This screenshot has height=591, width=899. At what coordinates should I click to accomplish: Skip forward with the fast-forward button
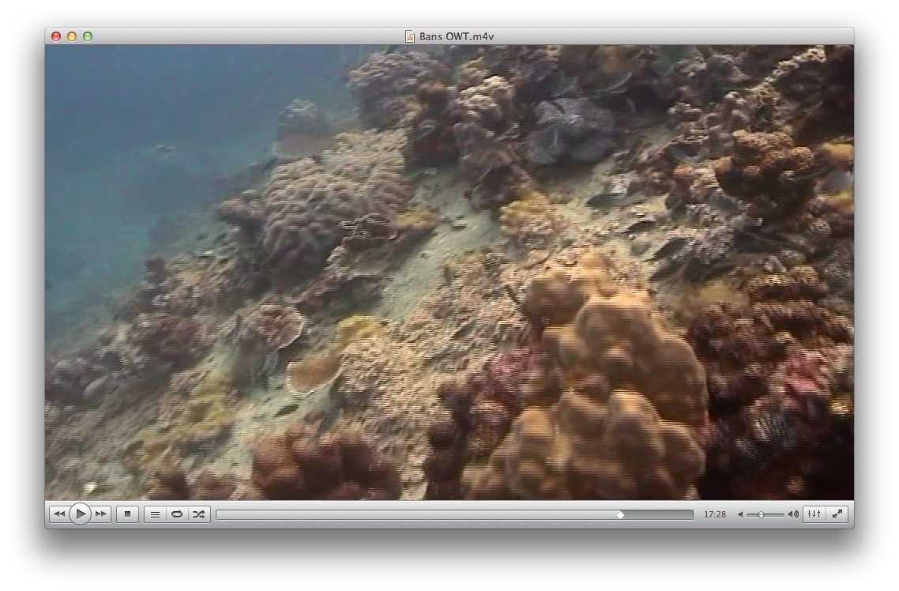101,514
